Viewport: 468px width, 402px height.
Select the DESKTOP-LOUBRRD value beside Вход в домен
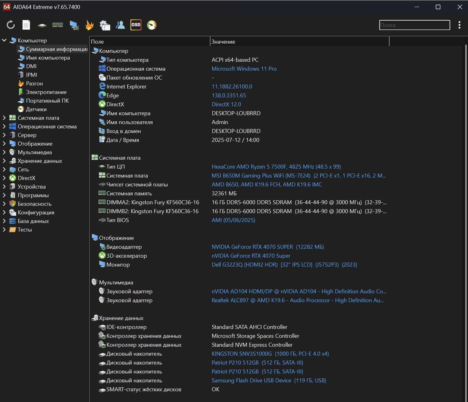pyautogui.click(x=236, y=131)
